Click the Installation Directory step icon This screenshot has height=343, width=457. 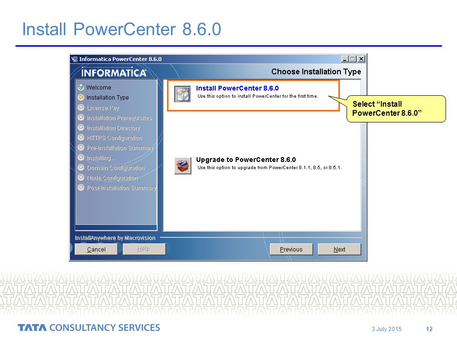(81, 128)
